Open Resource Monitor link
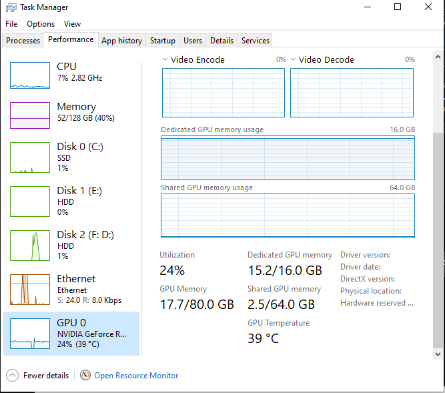This screenshot has width=445, height=393. pos(136,376)
